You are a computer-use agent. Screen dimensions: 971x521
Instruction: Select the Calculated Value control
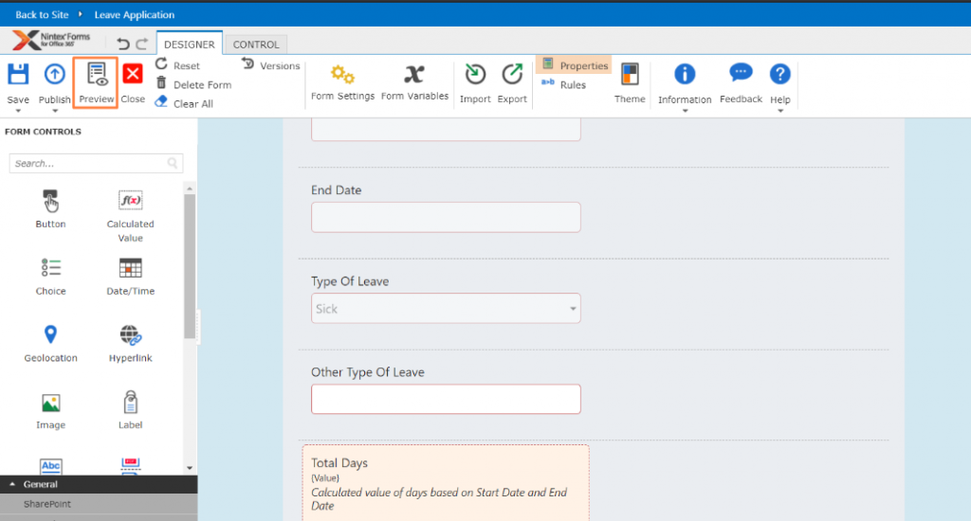click(130, 201)
